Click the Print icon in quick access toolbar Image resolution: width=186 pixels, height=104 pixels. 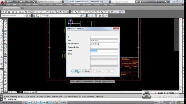[21, 2]
